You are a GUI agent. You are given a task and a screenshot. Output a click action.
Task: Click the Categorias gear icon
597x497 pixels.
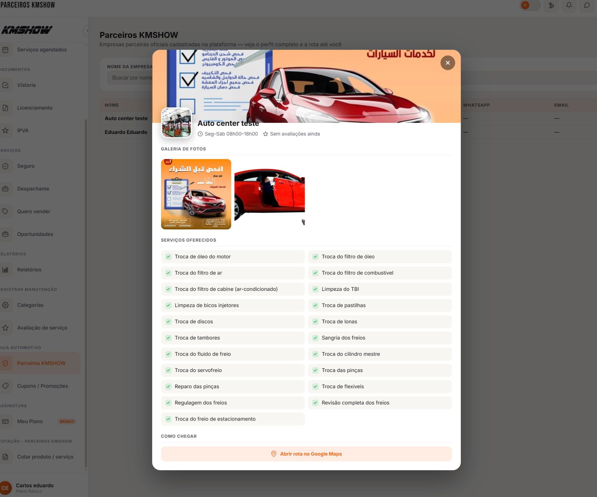tap(5, 305)
